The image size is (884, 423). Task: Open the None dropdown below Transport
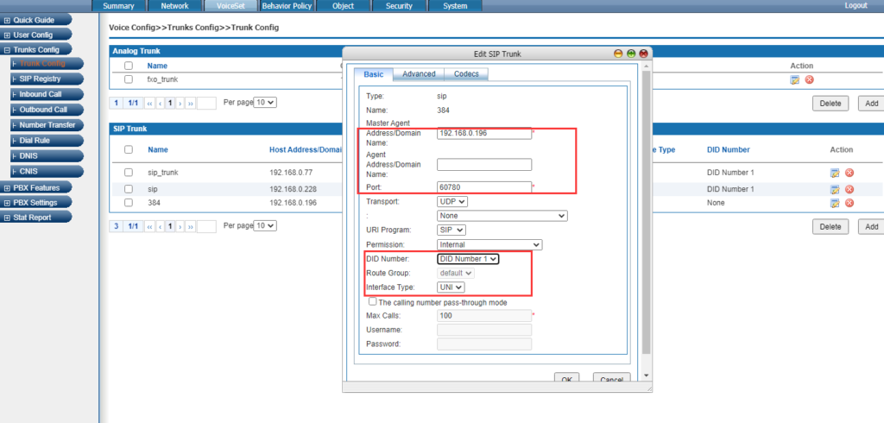click(502, 216)
